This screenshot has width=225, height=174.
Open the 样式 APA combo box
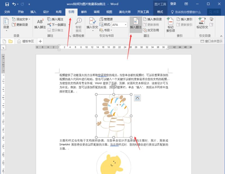(x=120, y=25)
